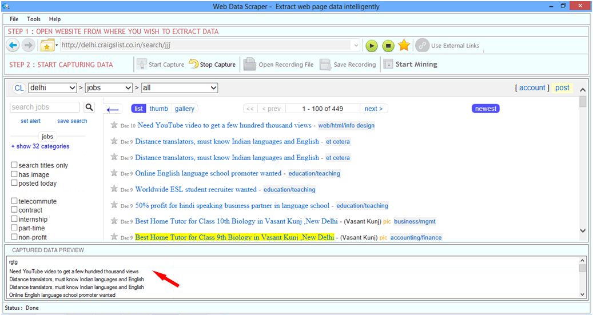The width and height of the screenshot is (593, 315).
Task: Open the web/html/info design category link
Action: 347,126
